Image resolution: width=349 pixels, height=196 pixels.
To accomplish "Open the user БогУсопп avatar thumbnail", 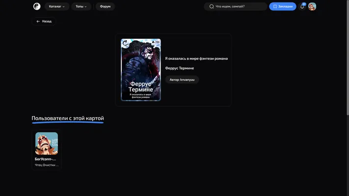I will pyautogui.click(x=47, y=144).
